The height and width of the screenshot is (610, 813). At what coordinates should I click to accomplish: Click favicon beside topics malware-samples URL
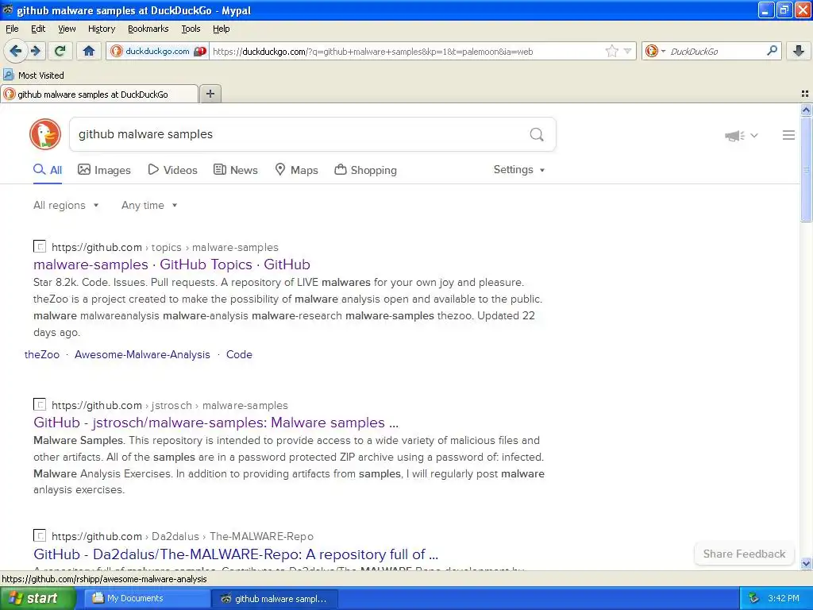click(40, 246)
